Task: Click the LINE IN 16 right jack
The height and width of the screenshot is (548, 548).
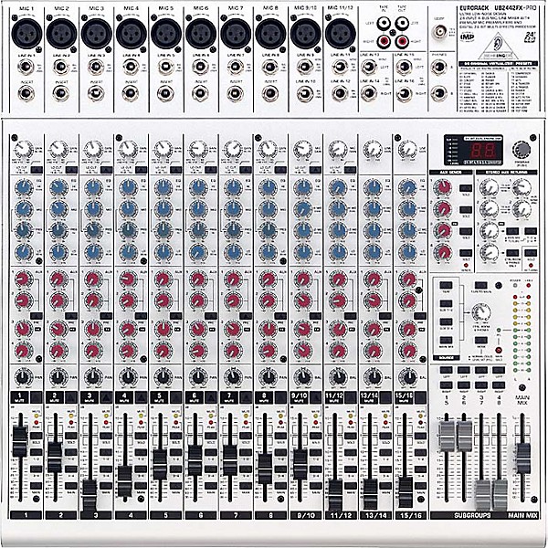Action: point(404,93)
